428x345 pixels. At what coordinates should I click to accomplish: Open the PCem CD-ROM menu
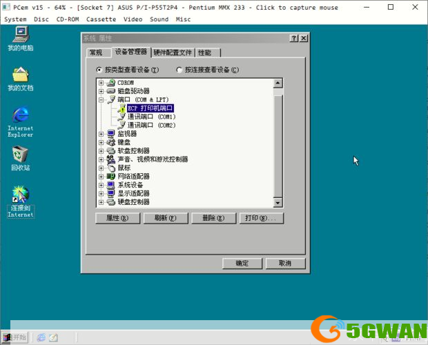tap(68, 19)
